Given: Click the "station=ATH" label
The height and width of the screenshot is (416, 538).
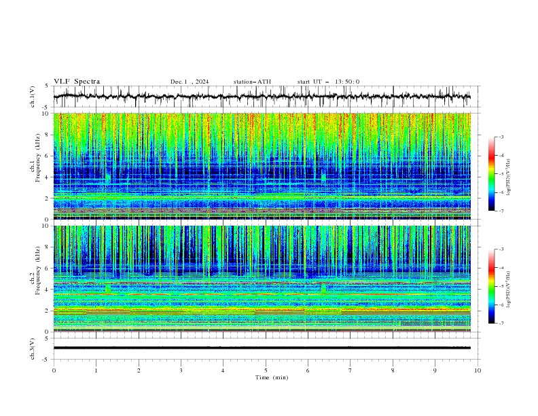Looking at the screenshot, I should [252, 82].
